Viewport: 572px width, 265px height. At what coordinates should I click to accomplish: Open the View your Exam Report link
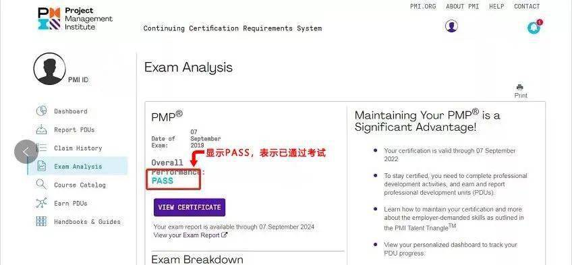[190, 235]
